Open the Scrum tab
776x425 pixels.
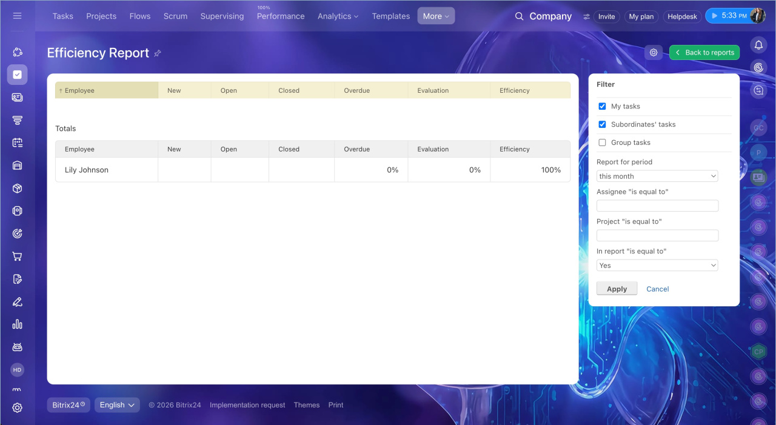tap(175, 16)
